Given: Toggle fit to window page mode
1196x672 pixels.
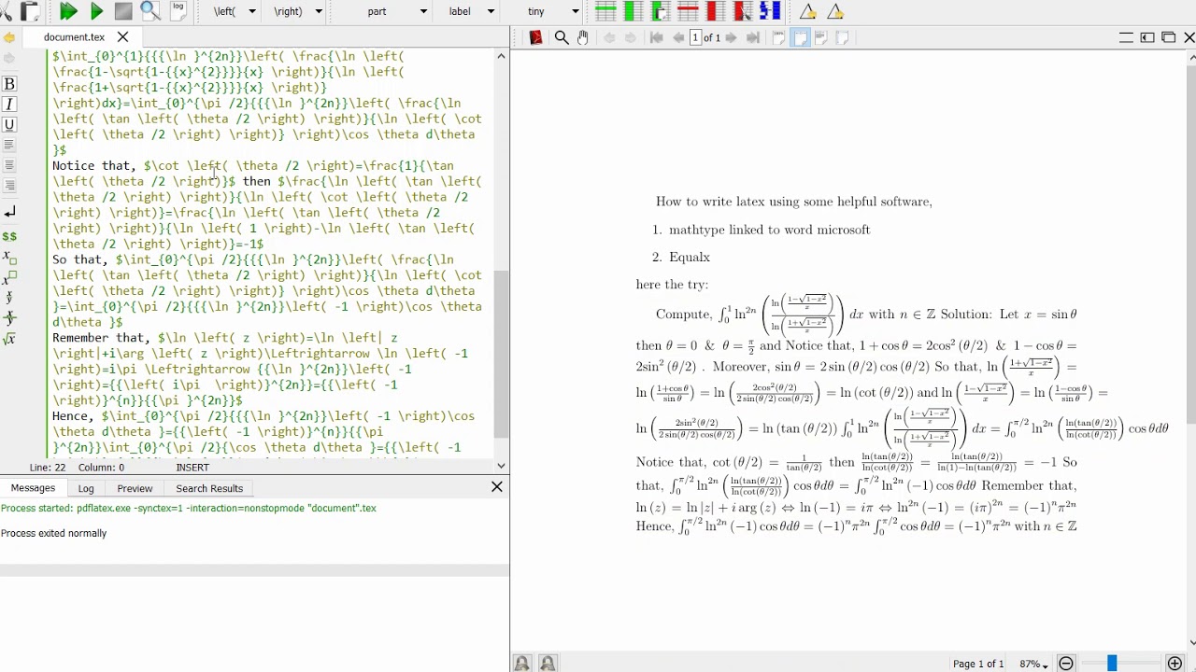Looking at the screenshot, I should click(x=843, y=37).
